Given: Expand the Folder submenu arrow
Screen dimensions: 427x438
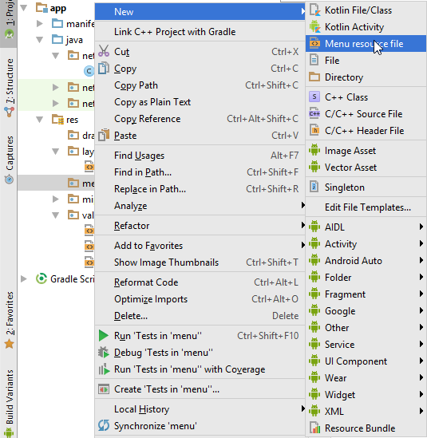Looking at the screenshot, I should pos(421,277).
